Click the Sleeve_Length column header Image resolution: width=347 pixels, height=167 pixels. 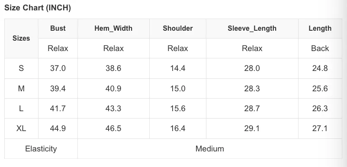tap(252, 28)
